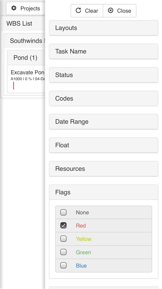
Task: Click the circular refresh icon on Clear
Action: (x=78, y=10)
